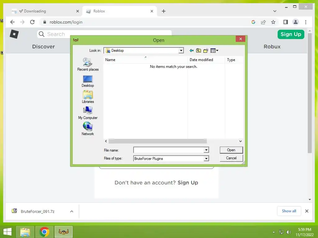Click the down arrow right of the file list scrollbar
318x238 pixels.
click(x=240, y=141)
